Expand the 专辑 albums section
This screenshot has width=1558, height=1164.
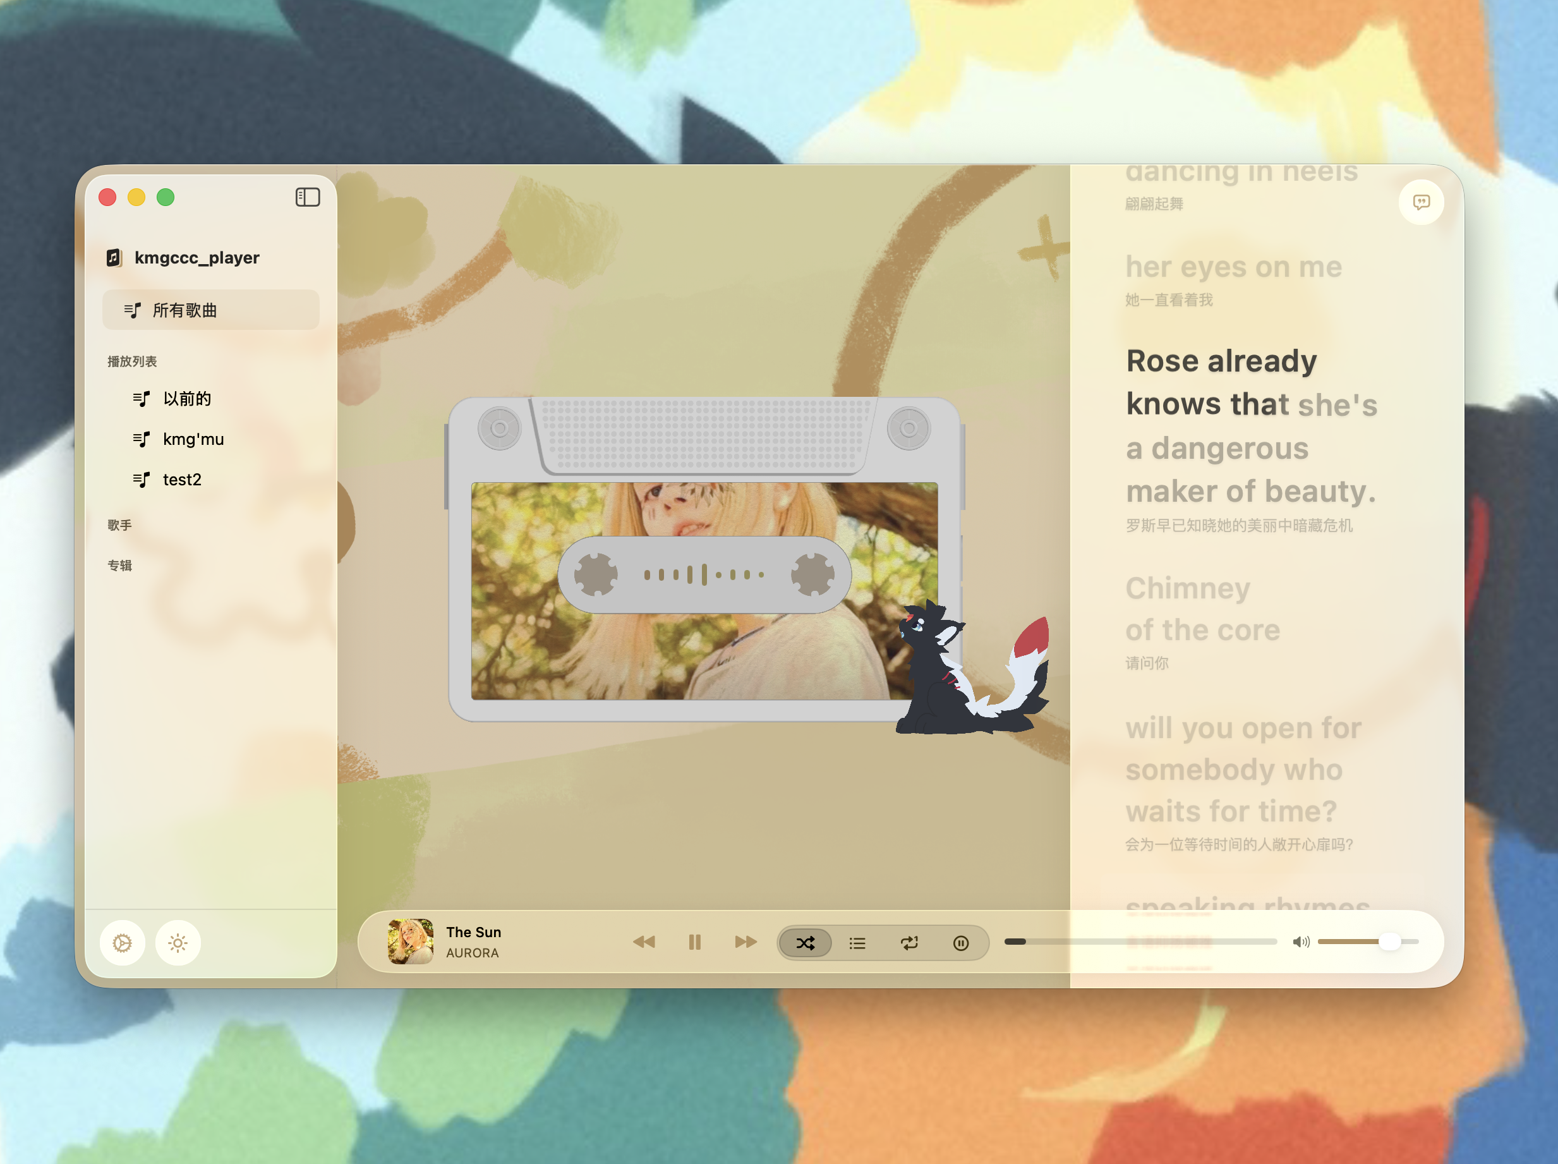pos(120,565)
